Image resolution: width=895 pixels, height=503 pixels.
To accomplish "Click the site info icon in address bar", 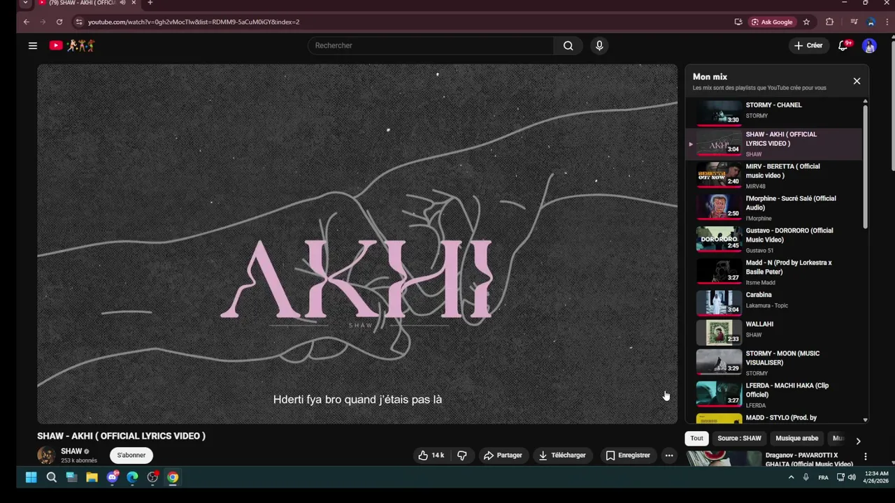I will pos(79,22).
